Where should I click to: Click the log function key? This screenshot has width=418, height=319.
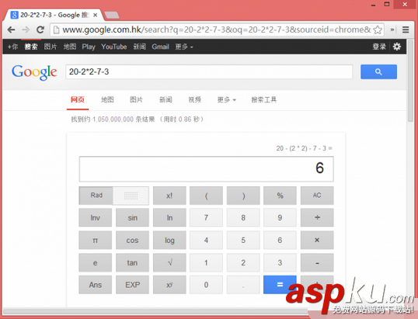coord(169,240)
